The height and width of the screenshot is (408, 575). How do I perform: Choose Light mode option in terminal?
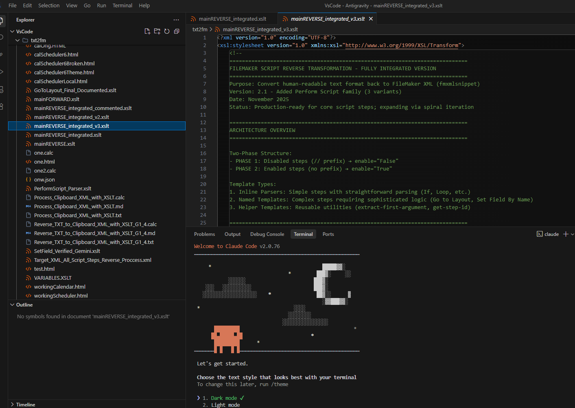[225, 405]
